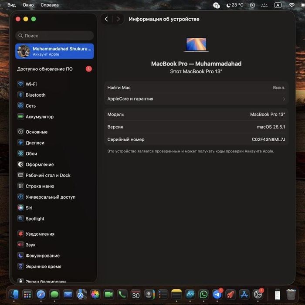Open the Mail app in Dock
Screen dimensions: 305x305
click(68, 295)
